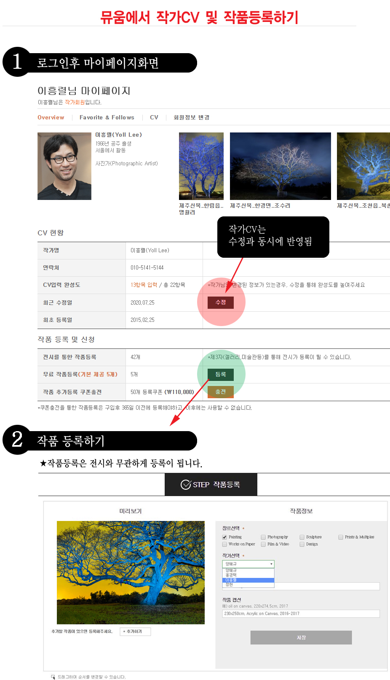The height and width of the screenshot is (680, 390).
Task: Click the blue tree preview image
Action: point(131,572)
